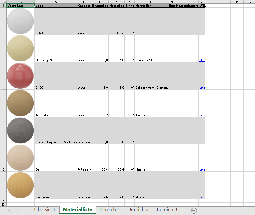Select the Bereich 2 sheet tab

[x=138, y=210]
